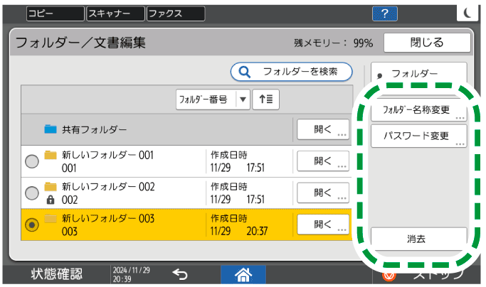Screen dimensions: 486x287
Task: Click 状態確認 status check
Action: [x=57, y=274]
